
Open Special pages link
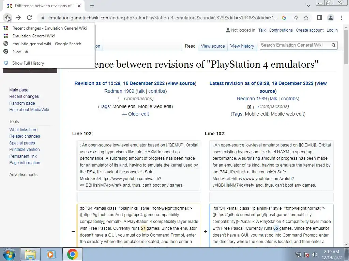coord(22,143)
